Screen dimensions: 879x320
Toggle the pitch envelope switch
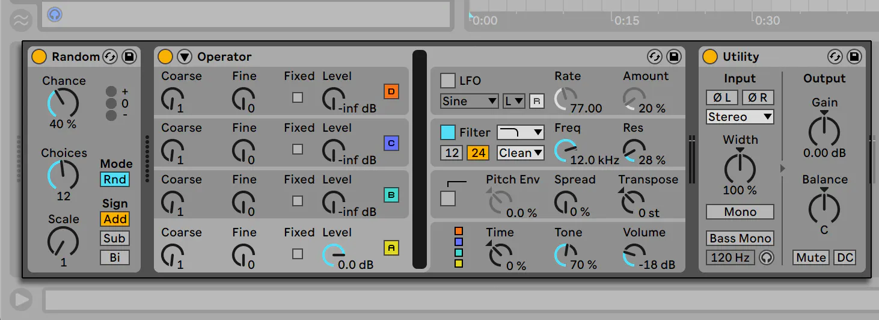click(x=448, y=198)
